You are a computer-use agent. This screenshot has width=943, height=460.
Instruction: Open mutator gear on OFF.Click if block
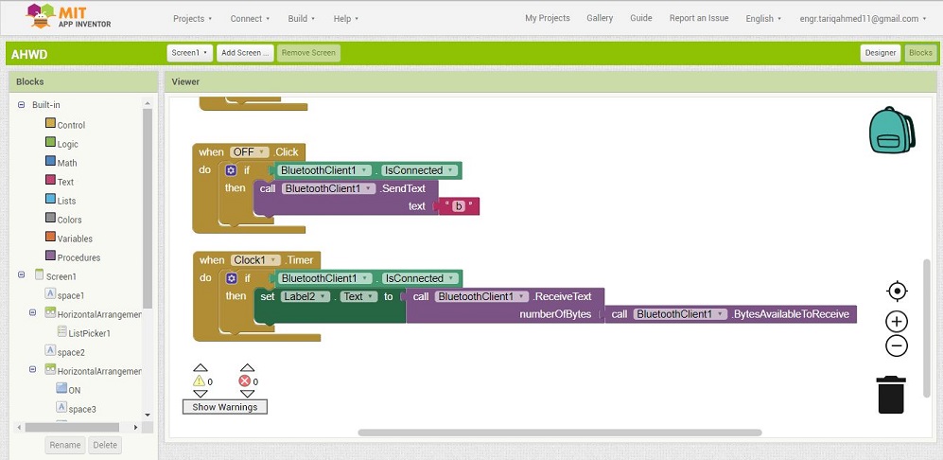[x=232, y=170]
